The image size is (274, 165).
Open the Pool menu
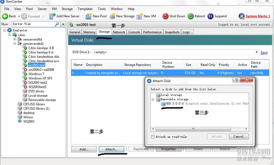pyautogui.click(x=29, y=9)
